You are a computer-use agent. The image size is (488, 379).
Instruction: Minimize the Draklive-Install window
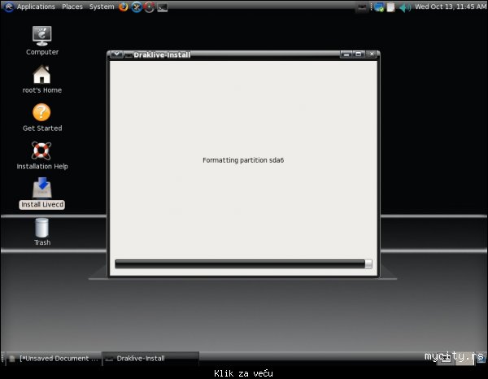(x=346, y=54)
